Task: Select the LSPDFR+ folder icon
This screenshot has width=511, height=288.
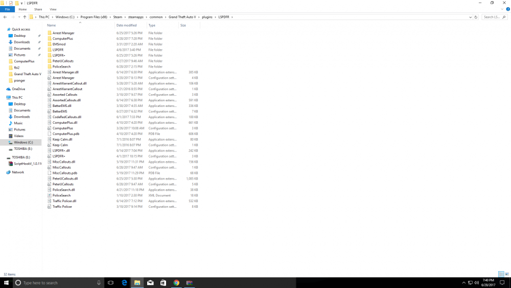Action: [x=50, y=55]
